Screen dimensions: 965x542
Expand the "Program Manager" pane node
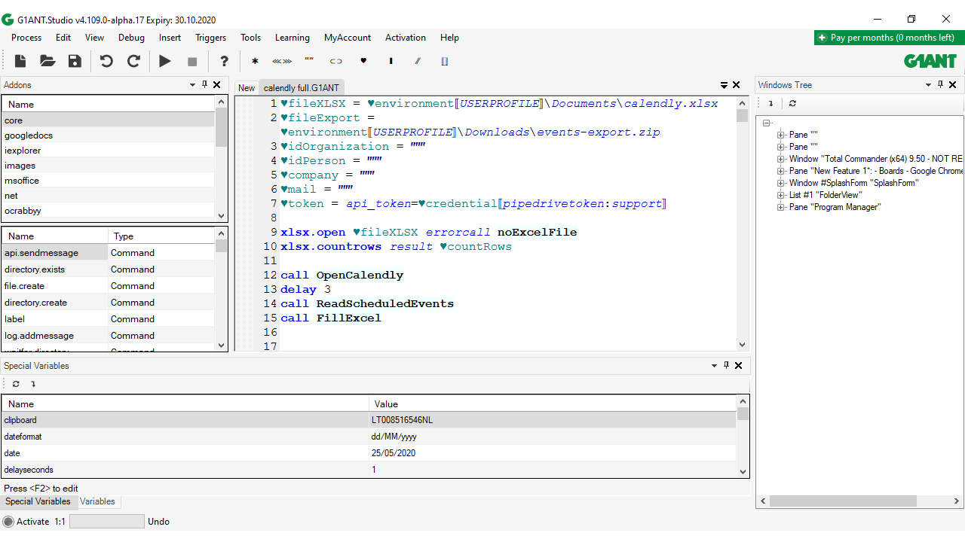[781, 207]
